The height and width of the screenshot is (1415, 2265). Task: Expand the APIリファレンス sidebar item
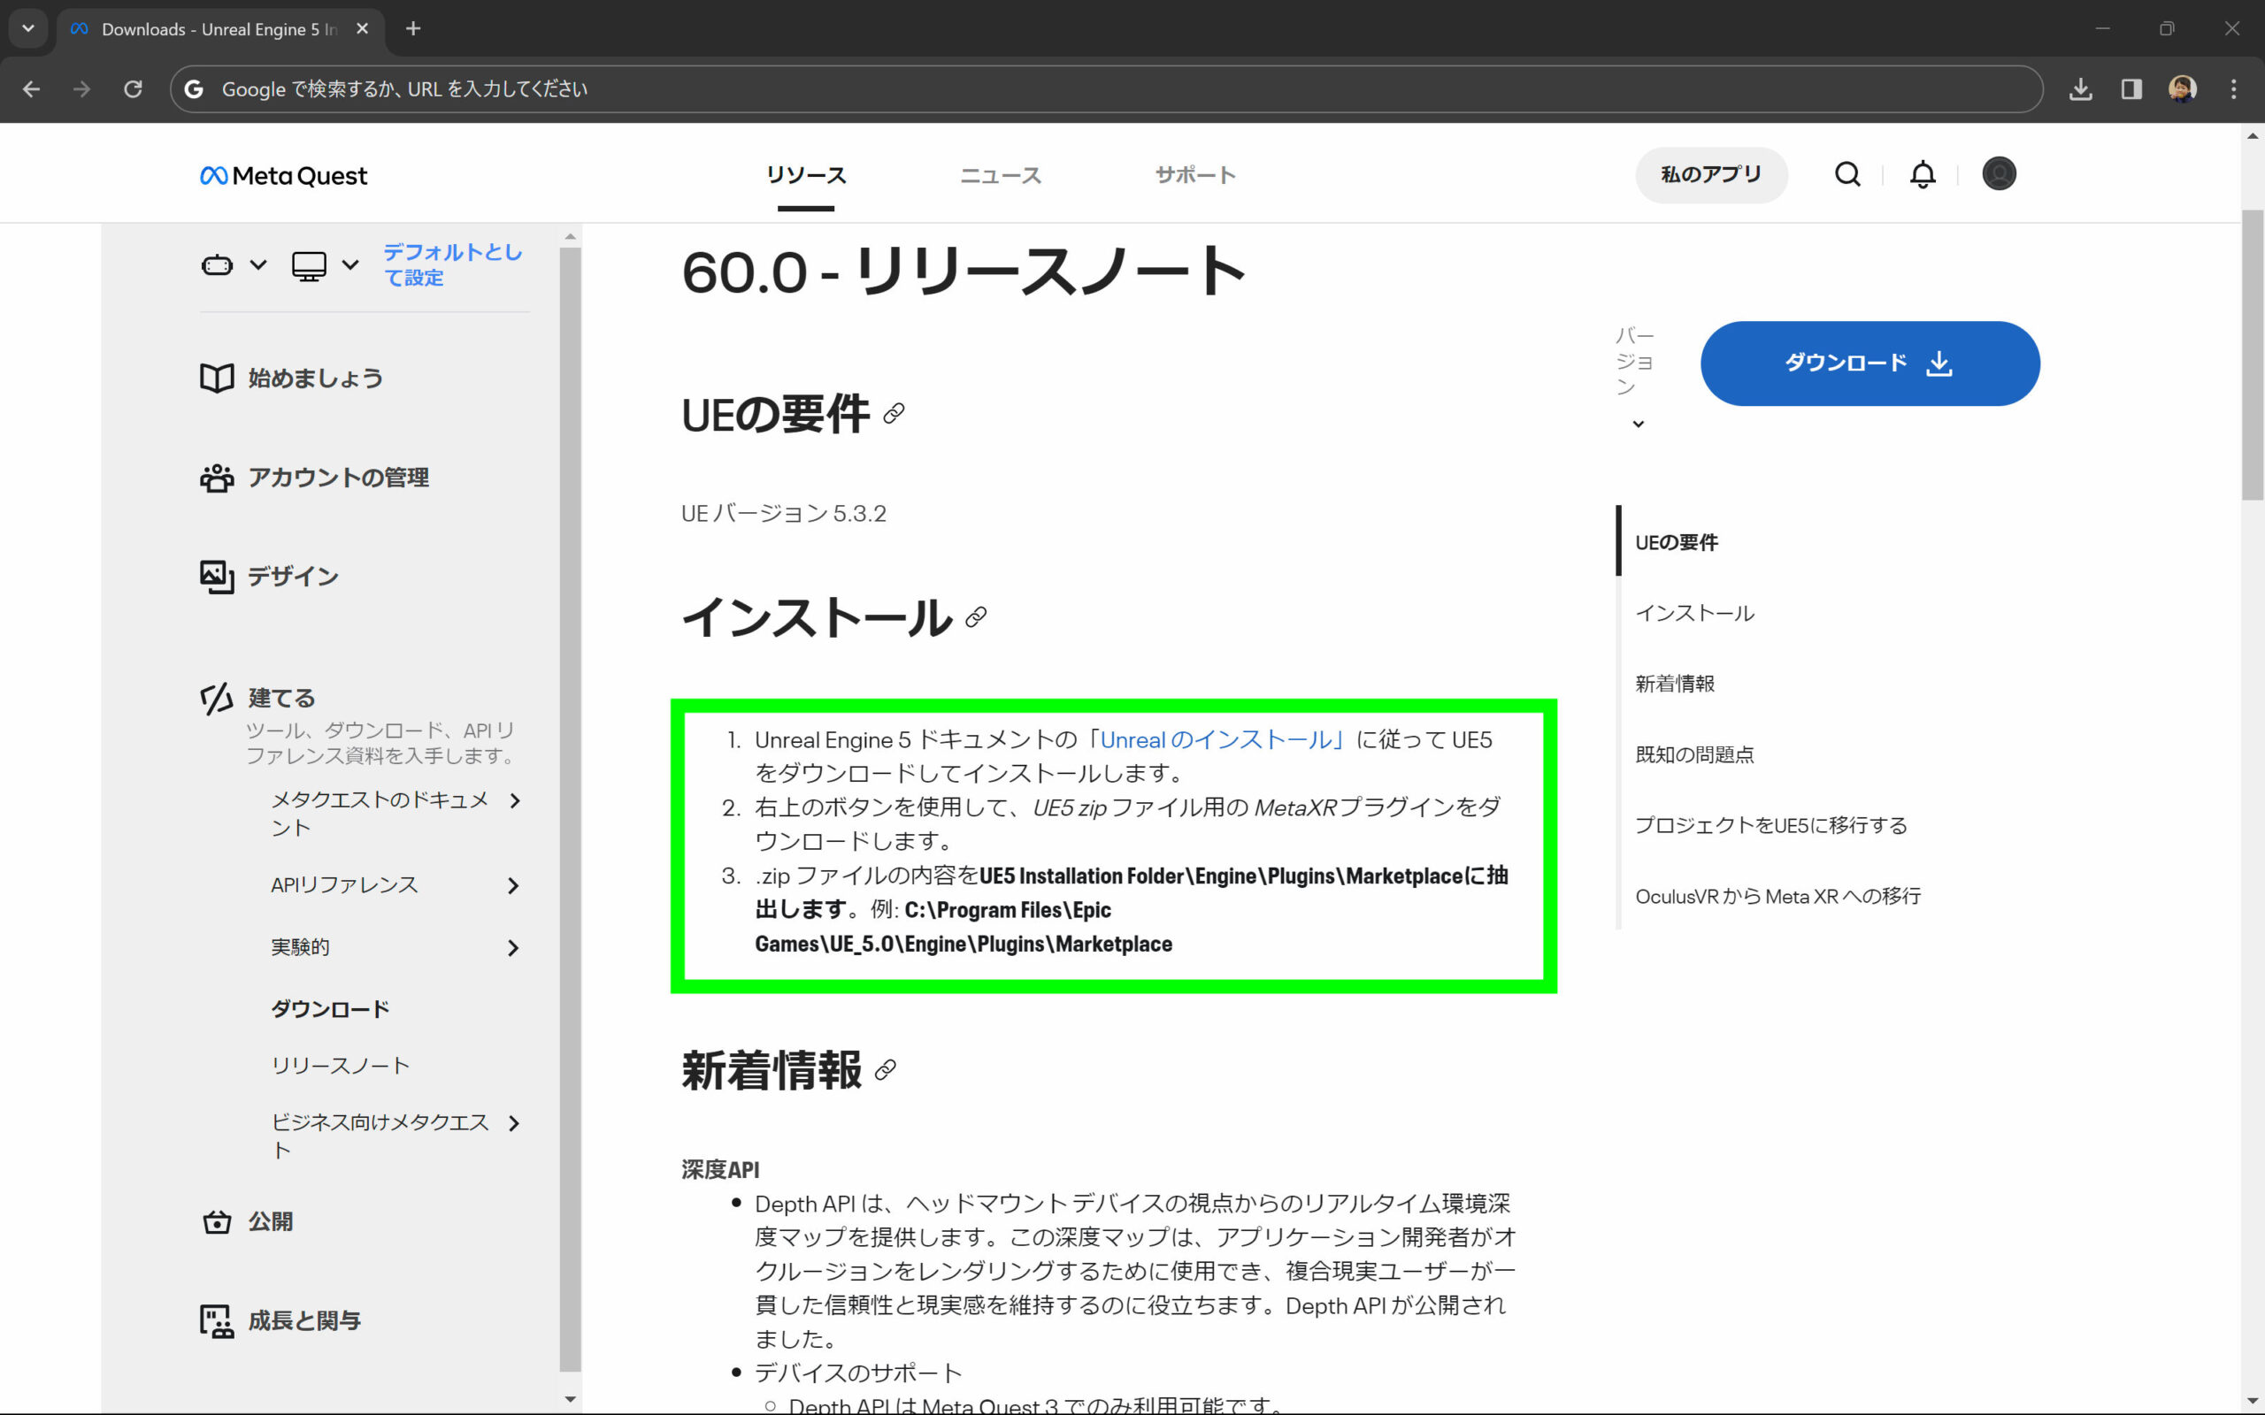(512, 885)
